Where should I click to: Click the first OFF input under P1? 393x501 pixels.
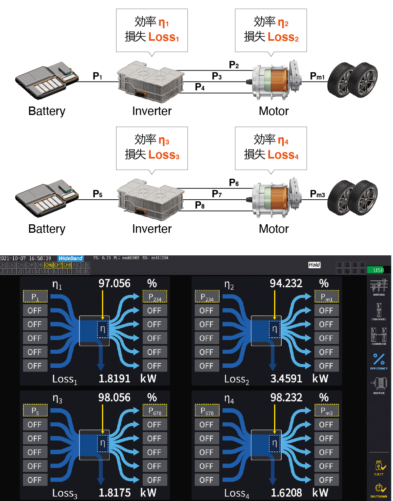pos(35,311)
